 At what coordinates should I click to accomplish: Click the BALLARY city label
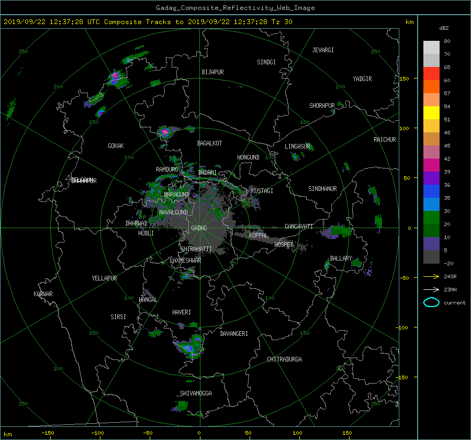click(341, 258)
